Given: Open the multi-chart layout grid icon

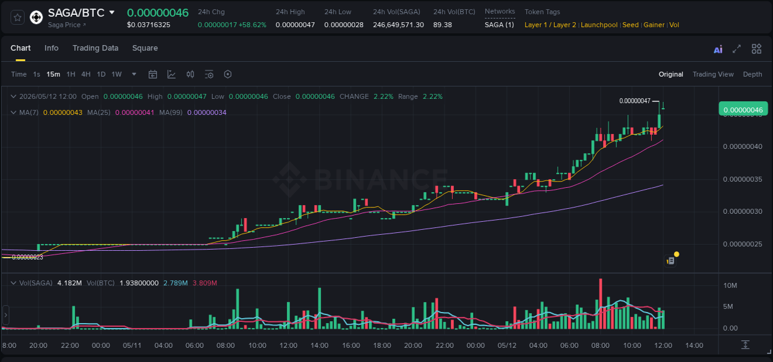Looking at the screenshot, I should tap(756, 49).
